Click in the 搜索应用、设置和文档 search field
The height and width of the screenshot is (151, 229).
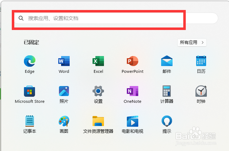pos(116,18)
